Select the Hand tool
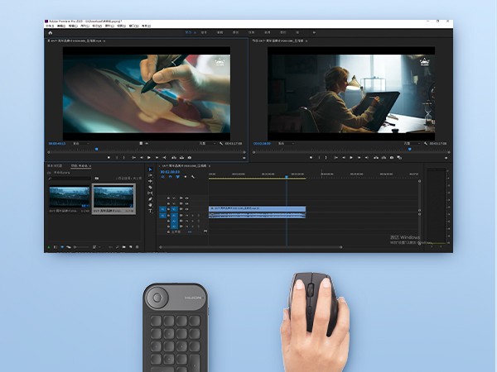The height and width of the screenshot is (372, 497). click(150, 205)
